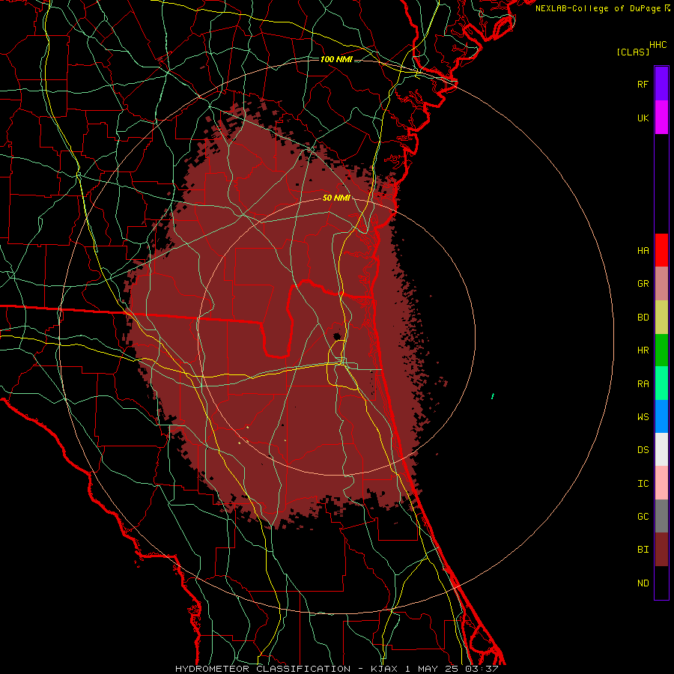Select the BD yellow legend swatch
Image resolution: width=674 pixels, height=674 pixels.
pos(661,318)
